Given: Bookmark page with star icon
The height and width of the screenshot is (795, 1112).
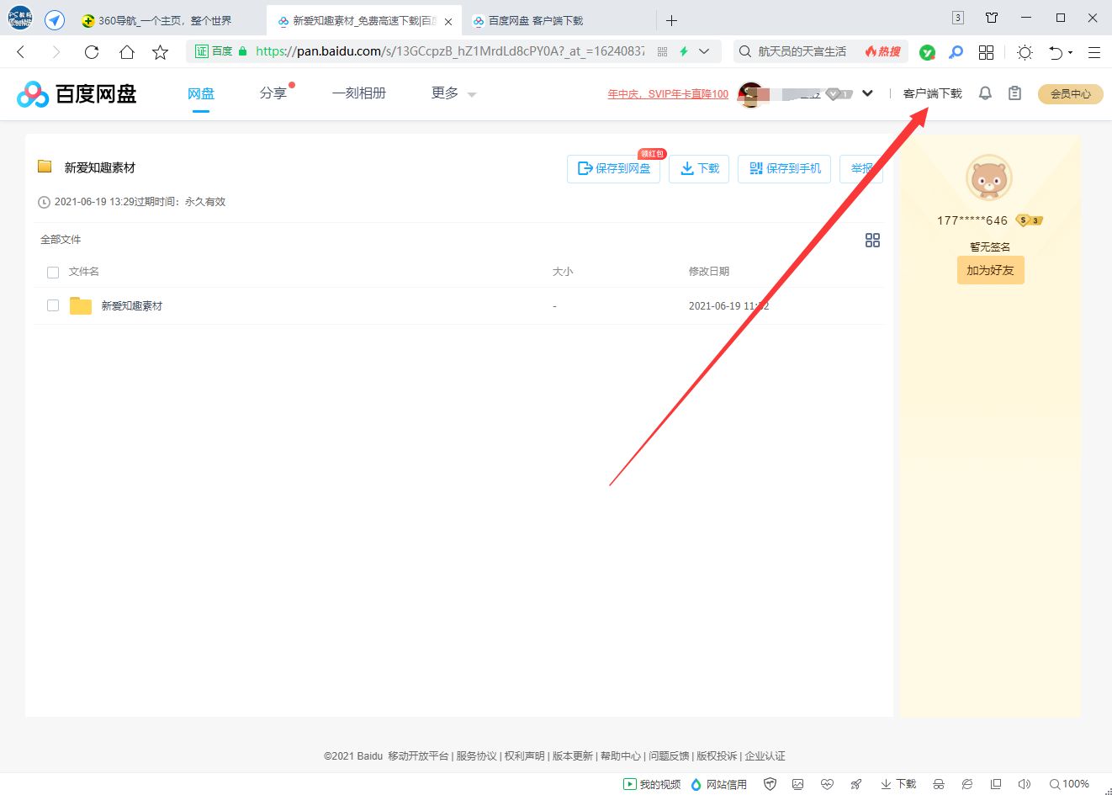Looking at the screenshot, I should (x=160, y=52).
